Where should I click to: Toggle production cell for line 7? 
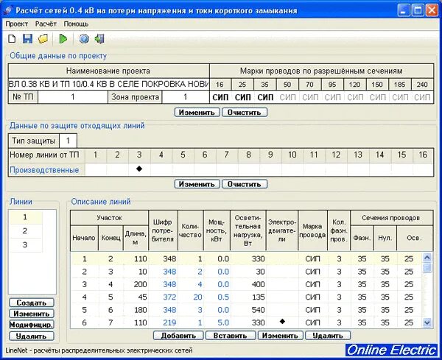click(227, 169)
